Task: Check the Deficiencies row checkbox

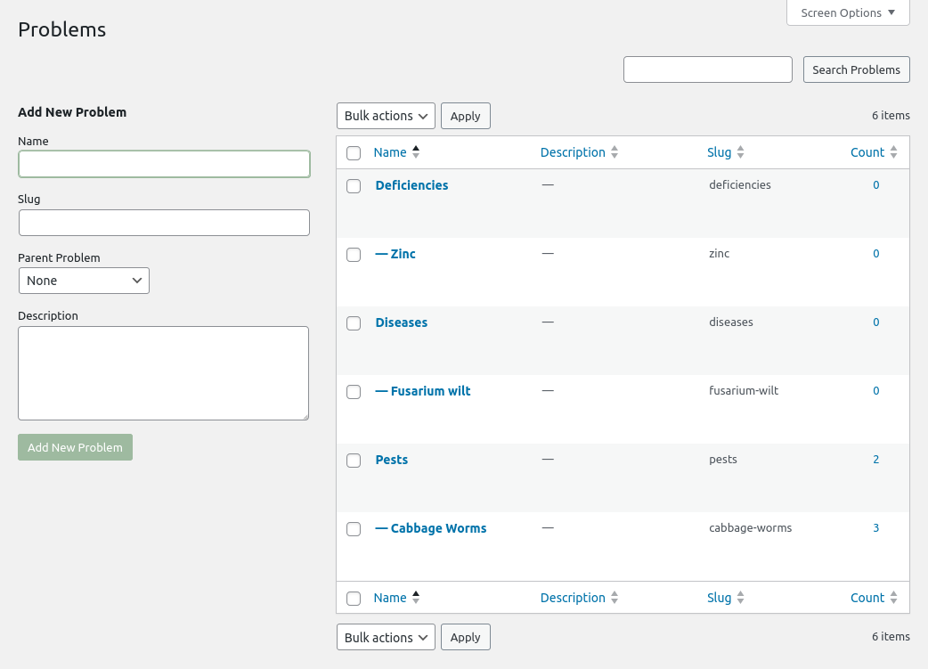Action: click(x=354, y=186)
